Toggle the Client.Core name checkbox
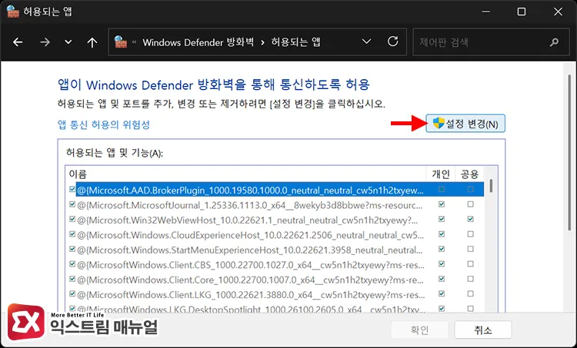The width and height of the screenshot is (577, 348). tap(72, 279)
